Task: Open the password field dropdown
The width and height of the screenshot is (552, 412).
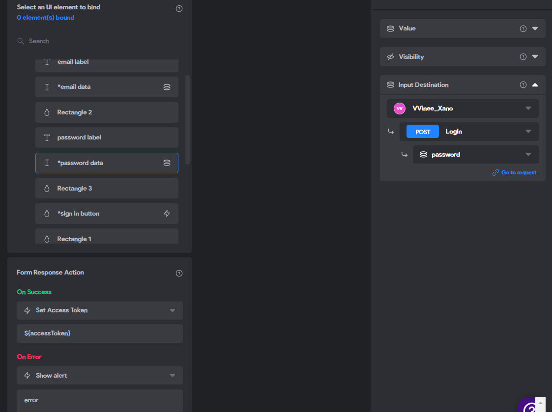Action: pyautogui.click(x=476, y=155)
